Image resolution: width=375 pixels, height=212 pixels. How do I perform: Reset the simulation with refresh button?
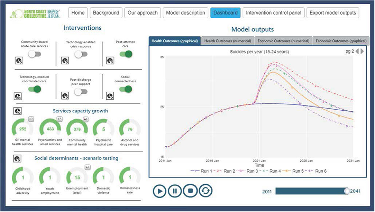tap(206, 191)
